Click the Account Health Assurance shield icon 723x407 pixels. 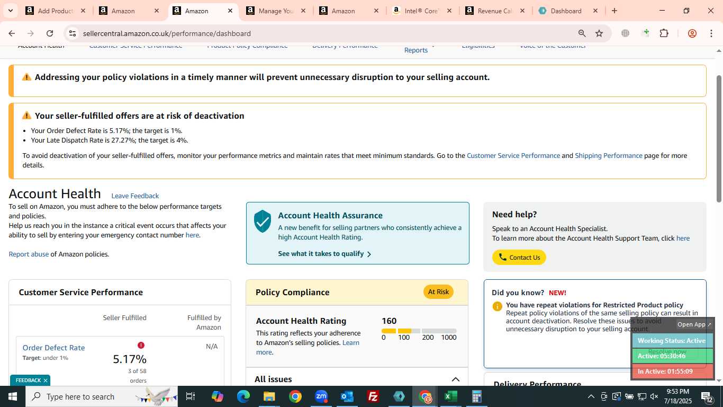pyautogui.click(x=262, y=221)
